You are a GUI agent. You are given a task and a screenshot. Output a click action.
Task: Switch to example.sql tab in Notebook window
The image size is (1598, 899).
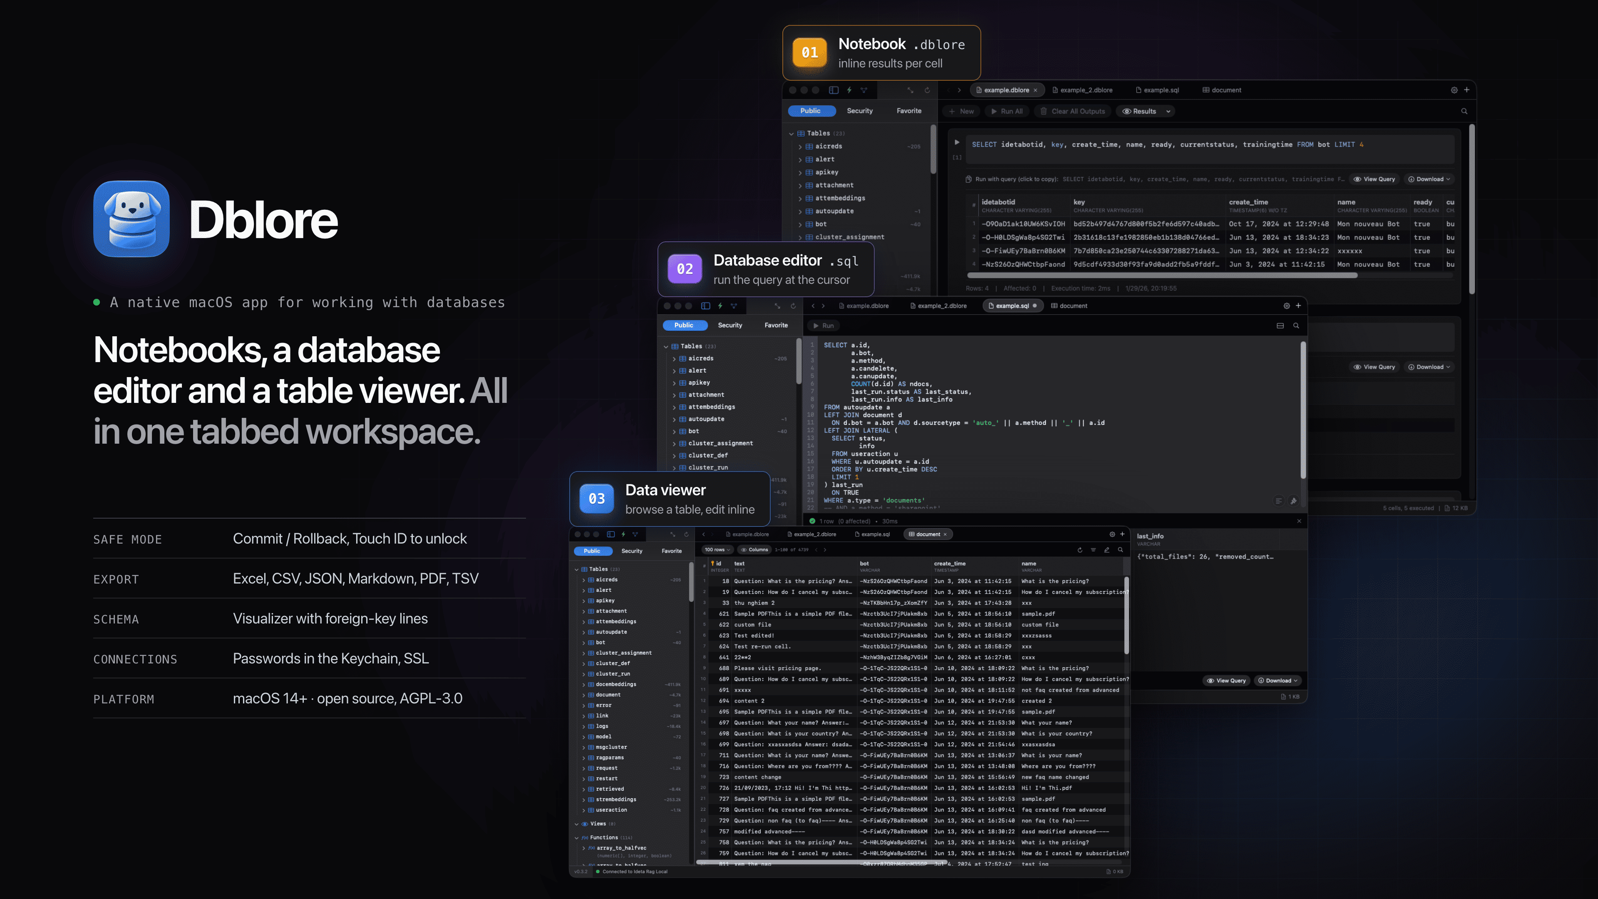click(x=1157, y=90)
